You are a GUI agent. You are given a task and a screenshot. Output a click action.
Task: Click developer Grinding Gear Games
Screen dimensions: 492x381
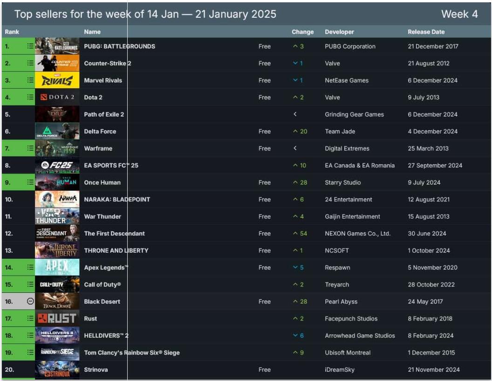point(354,114)
